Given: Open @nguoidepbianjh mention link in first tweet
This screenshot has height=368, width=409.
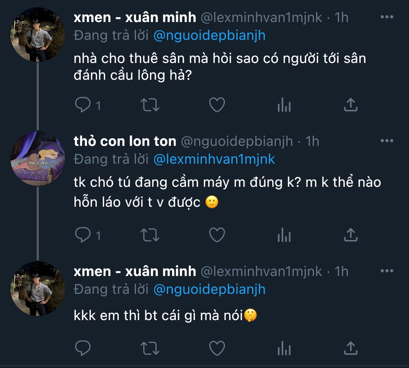Looking at the screenshot, I should pyautogui.click(x=209, y=36).
